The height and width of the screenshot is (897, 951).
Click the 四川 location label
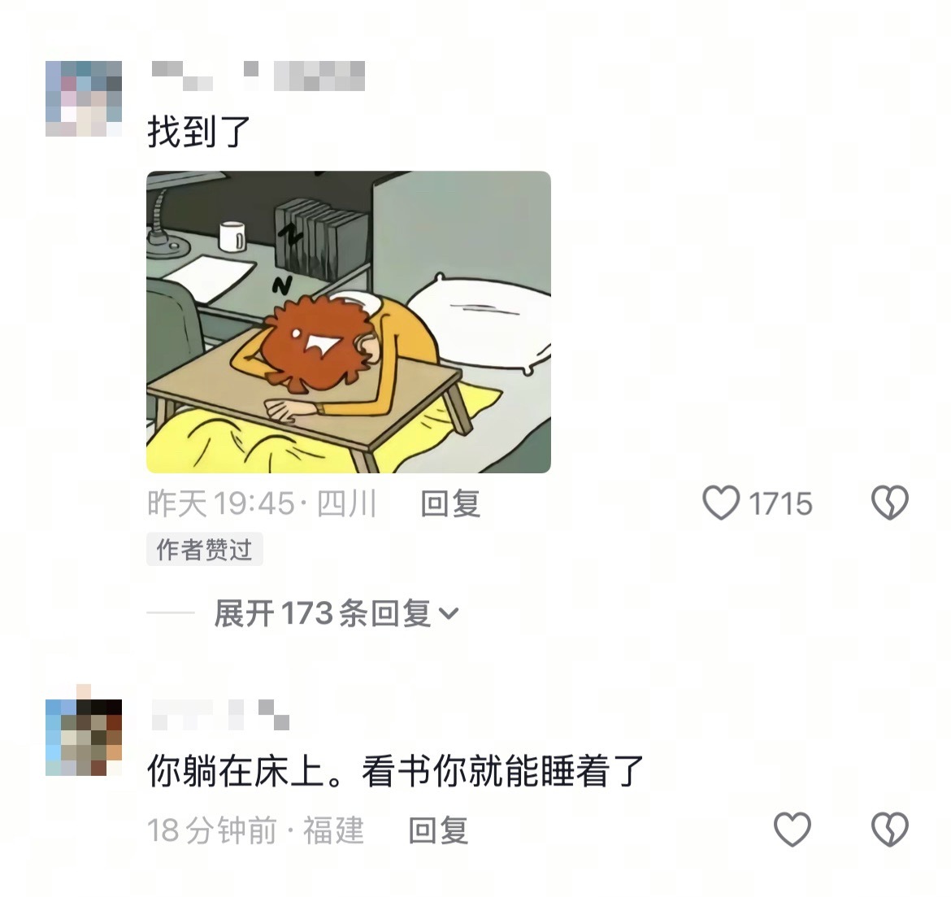click(x=347, y=503)
